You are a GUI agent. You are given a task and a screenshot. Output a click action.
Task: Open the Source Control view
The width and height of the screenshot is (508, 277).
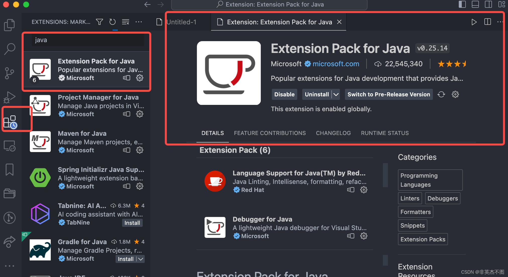pos(10,73)
